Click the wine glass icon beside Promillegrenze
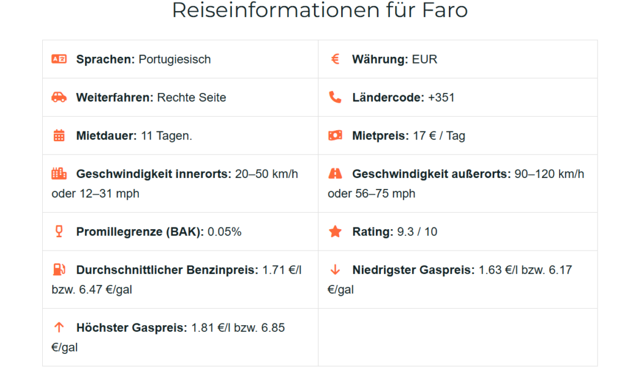This screenshot has height=379, width=627. pyautogui.click(x=59, y=232)
